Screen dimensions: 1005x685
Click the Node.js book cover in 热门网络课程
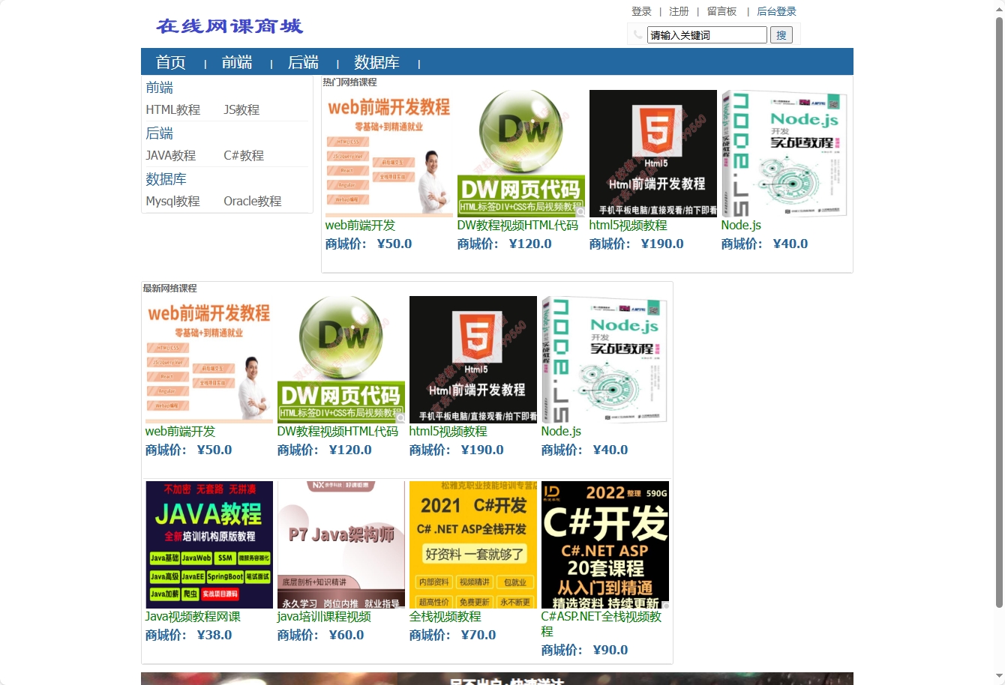(785, 154)
